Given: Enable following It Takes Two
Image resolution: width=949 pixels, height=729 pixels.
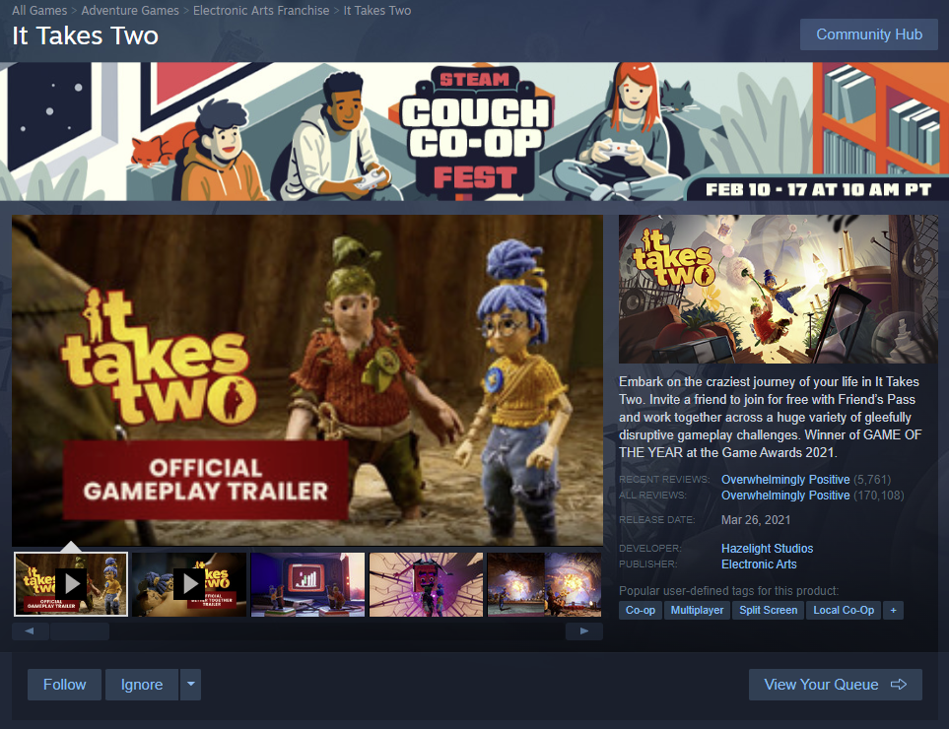Looking at the screenshot, I should (63, 684).
